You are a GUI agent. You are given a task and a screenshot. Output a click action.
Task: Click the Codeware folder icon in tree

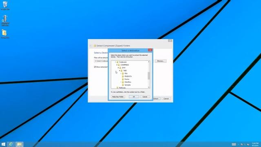[x=117, y=62]
